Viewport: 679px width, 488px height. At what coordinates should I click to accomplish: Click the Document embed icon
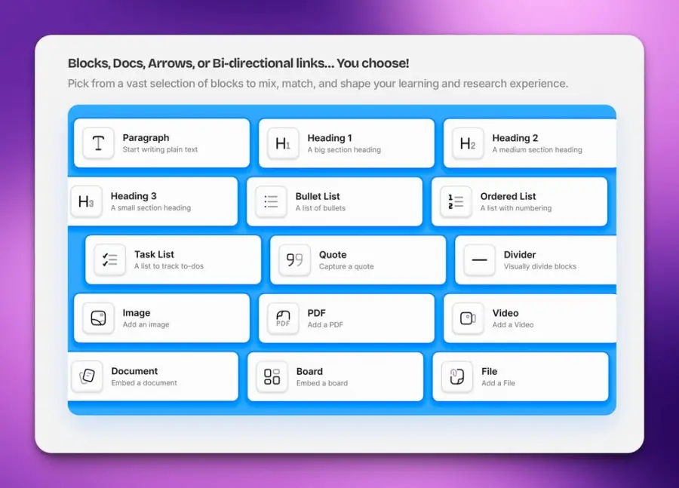(x=87, y=376)
